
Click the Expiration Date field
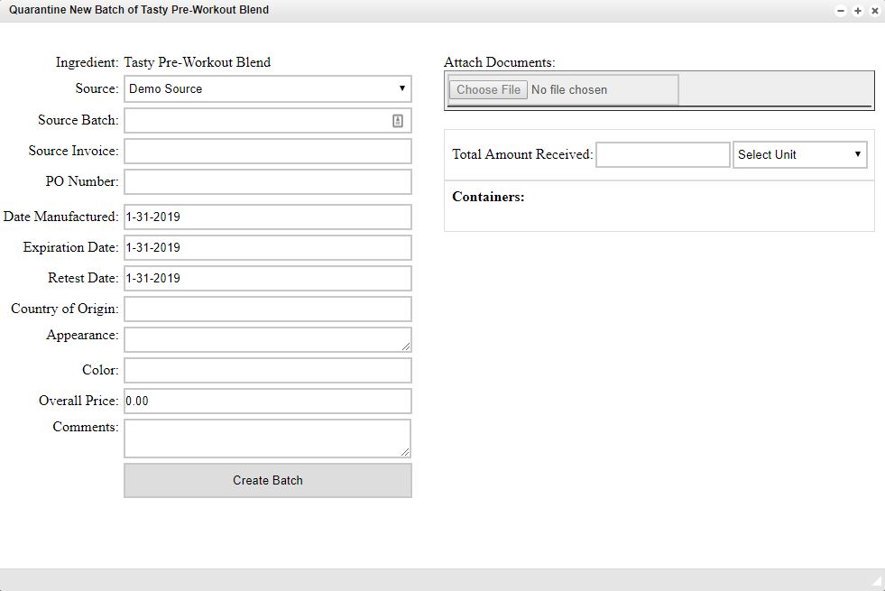click(x=268, y=247)
